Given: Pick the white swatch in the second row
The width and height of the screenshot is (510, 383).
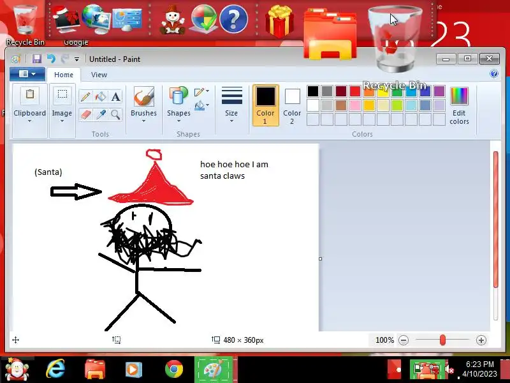Looking at the screenshot, I should click(x=313, y=105).
